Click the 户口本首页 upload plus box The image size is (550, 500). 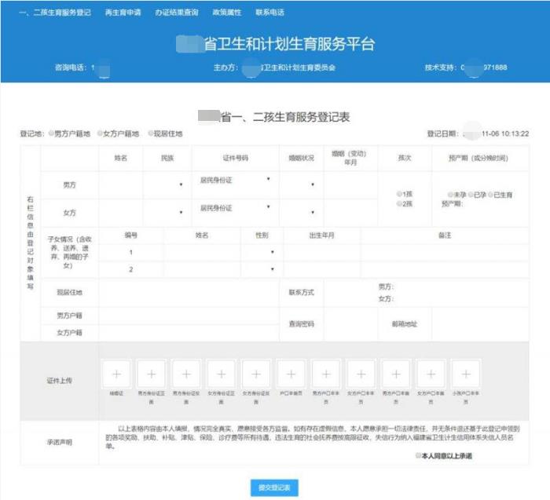291,374
